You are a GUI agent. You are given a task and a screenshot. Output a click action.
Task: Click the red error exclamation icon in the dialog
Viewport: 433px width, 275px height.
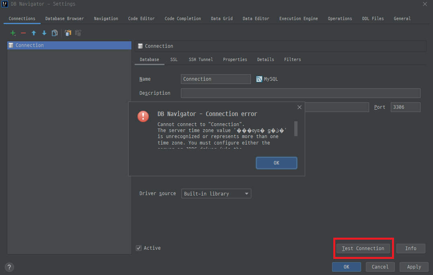tap(143, 116)
